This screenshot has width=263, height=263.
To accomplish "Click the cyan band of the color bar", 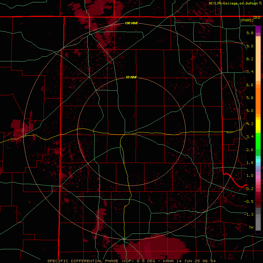I will click(x=258, y=161).
